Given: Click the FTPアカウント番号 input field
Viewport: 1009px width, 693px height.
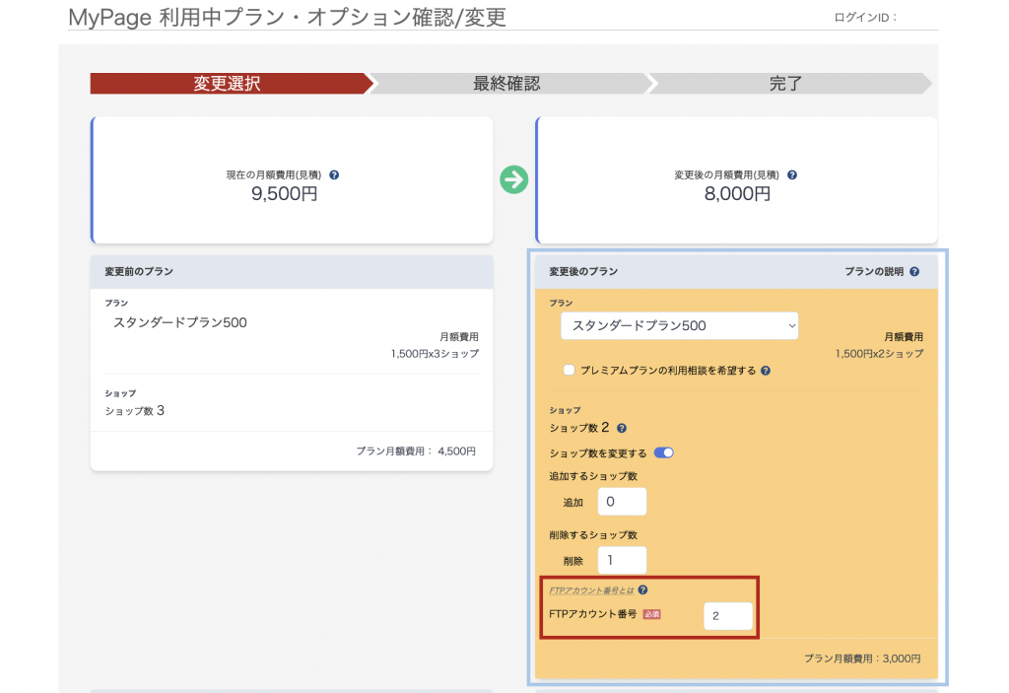Looking at the screenshot, I should 727,615.
